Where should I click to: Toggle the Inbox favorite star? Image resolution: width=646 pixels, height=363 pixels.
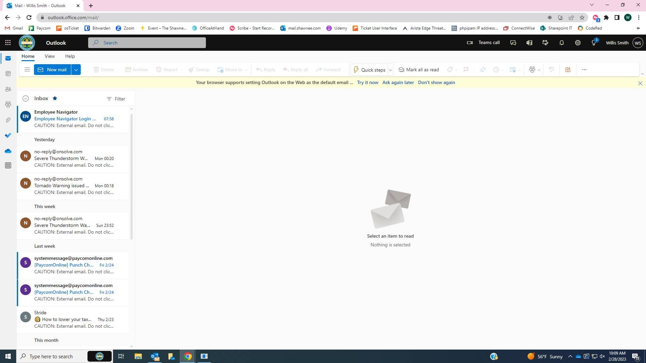click(x=55, y=98)
